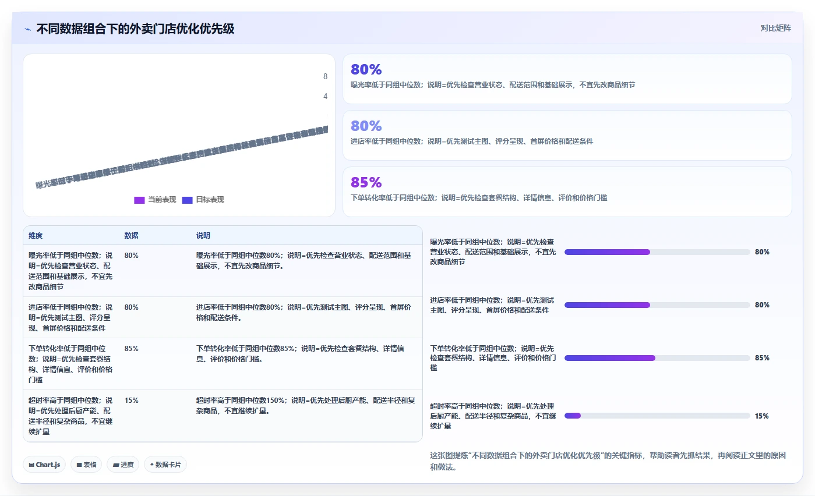815x496 pixels.
Task: Click the 15% data cell in the table
Action: (131, 401)
